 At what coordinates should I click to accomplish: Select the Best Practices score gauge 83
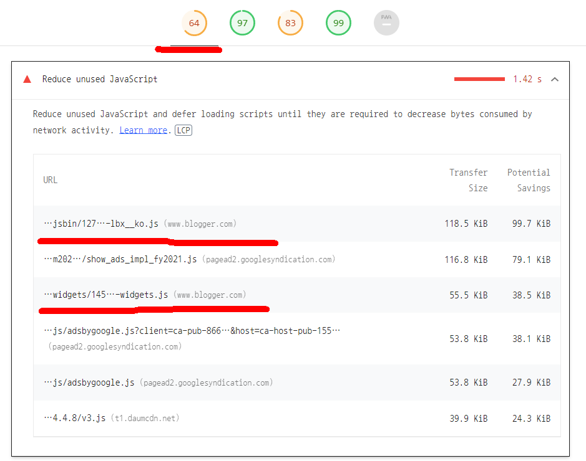click(290, 23)
